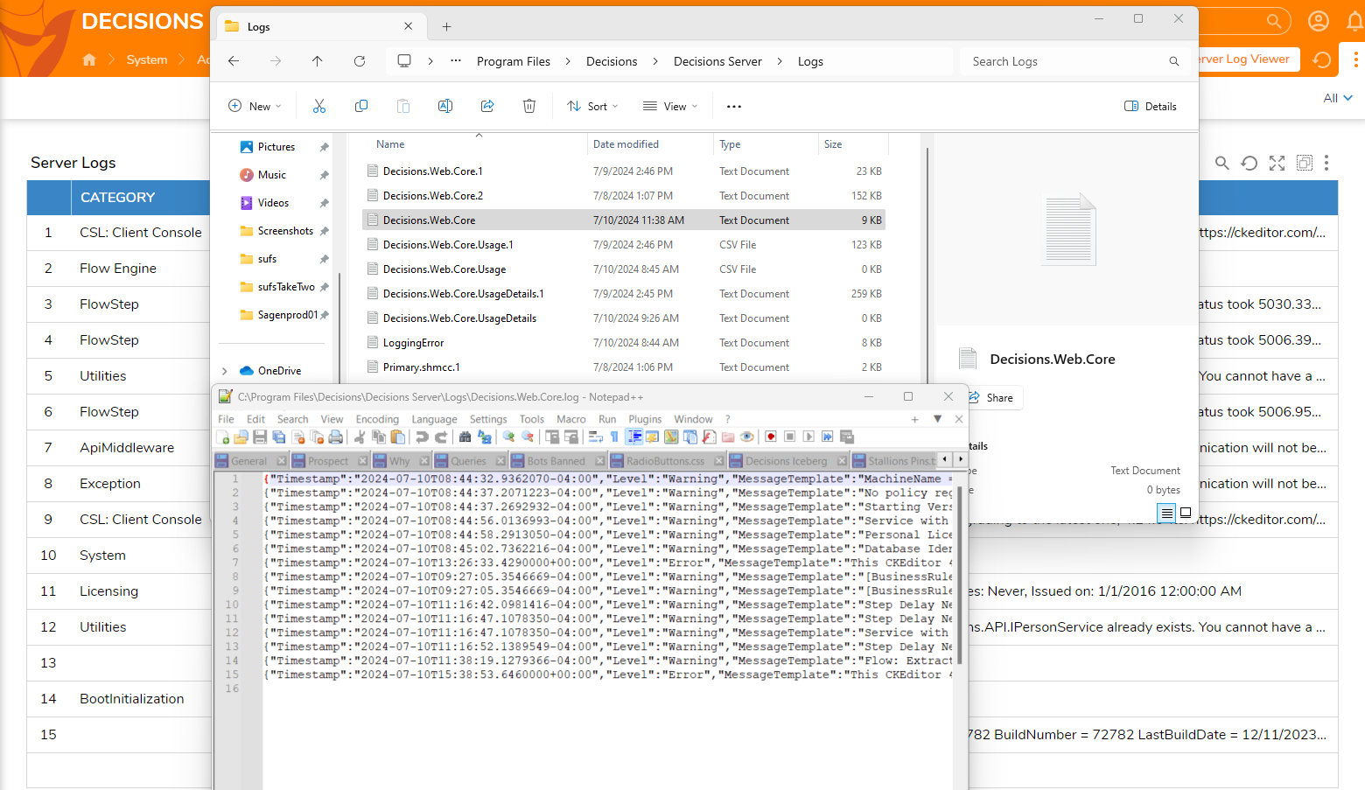The width and height of the screenshot is (1365, 790).
Task: Open the All filter dropdown in Decisions
Action: point(1338,98)
